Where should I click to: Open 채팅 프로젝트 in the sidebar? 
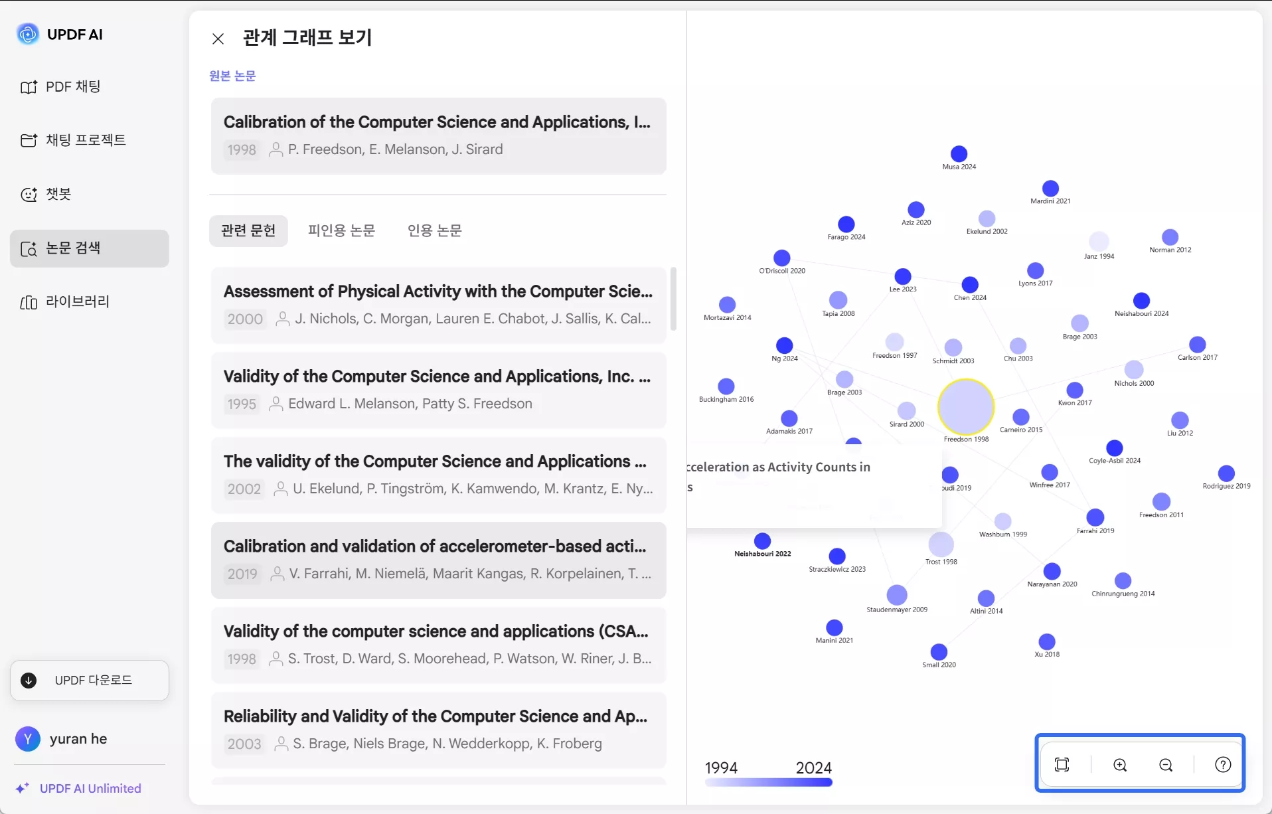[90, 140]
